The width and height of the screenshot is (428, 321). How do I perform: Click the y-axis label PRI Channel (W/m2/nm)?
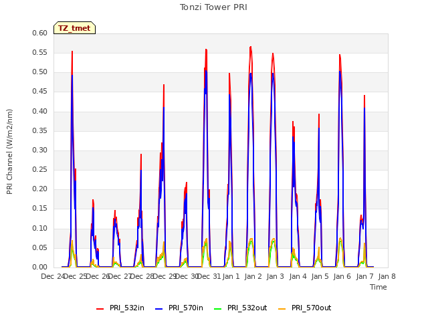coord(9,152)
